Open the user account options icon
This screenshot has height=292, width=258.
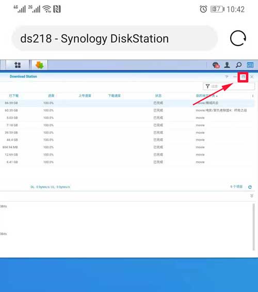(x=227, y=65)
